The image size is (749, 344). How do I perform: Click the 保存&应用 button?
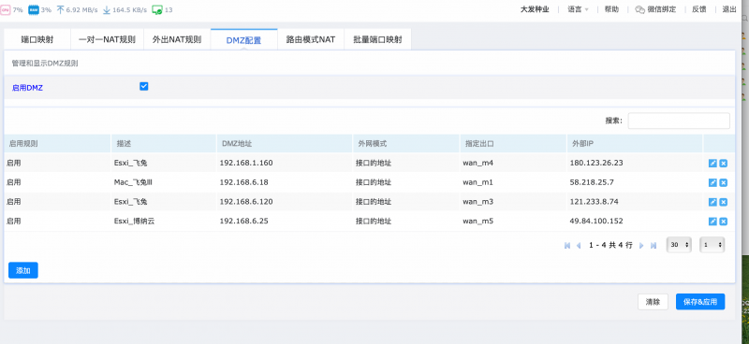(700, 302)
